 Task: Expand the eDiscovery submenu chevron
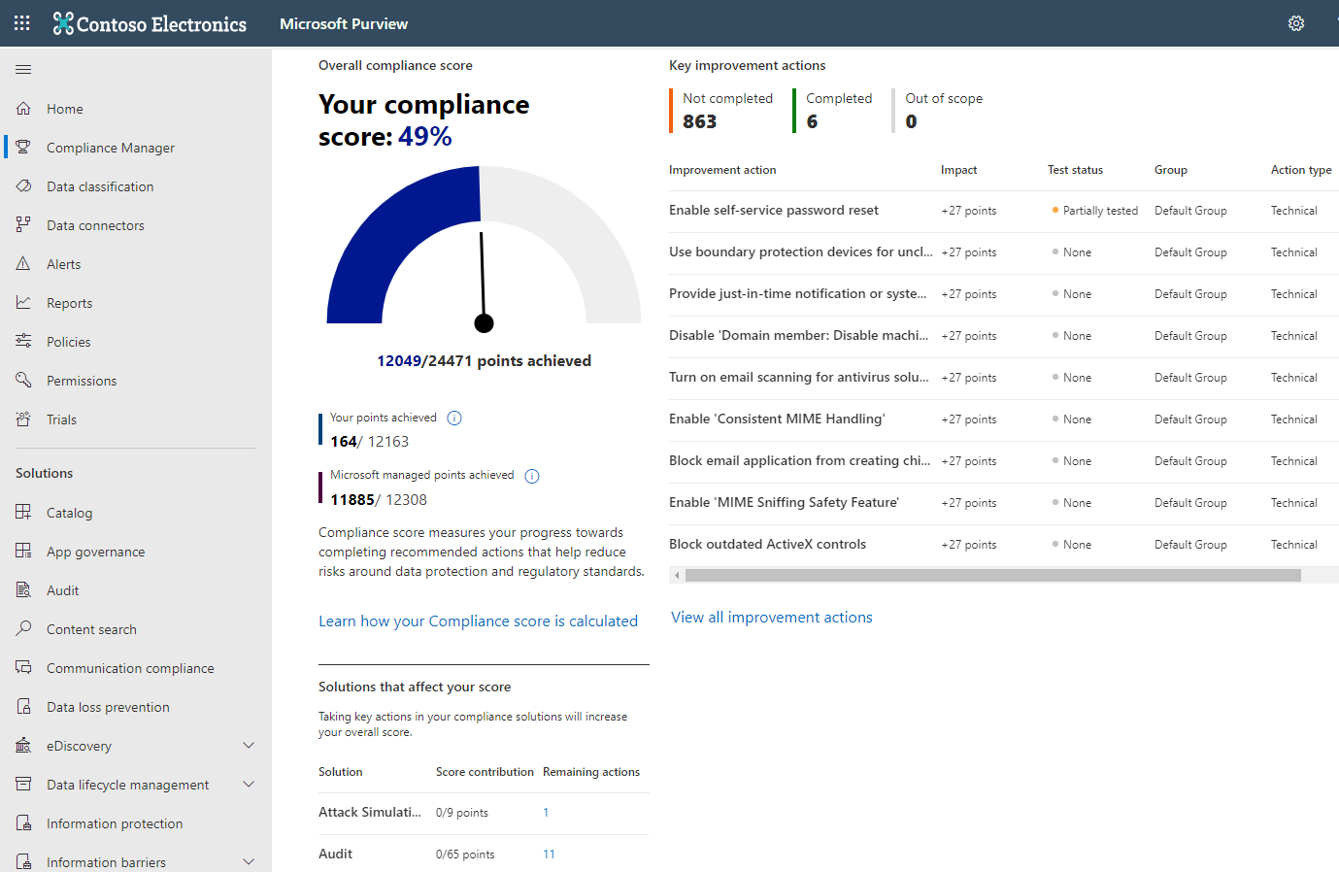pyautogui.click(x=249, y=746)
